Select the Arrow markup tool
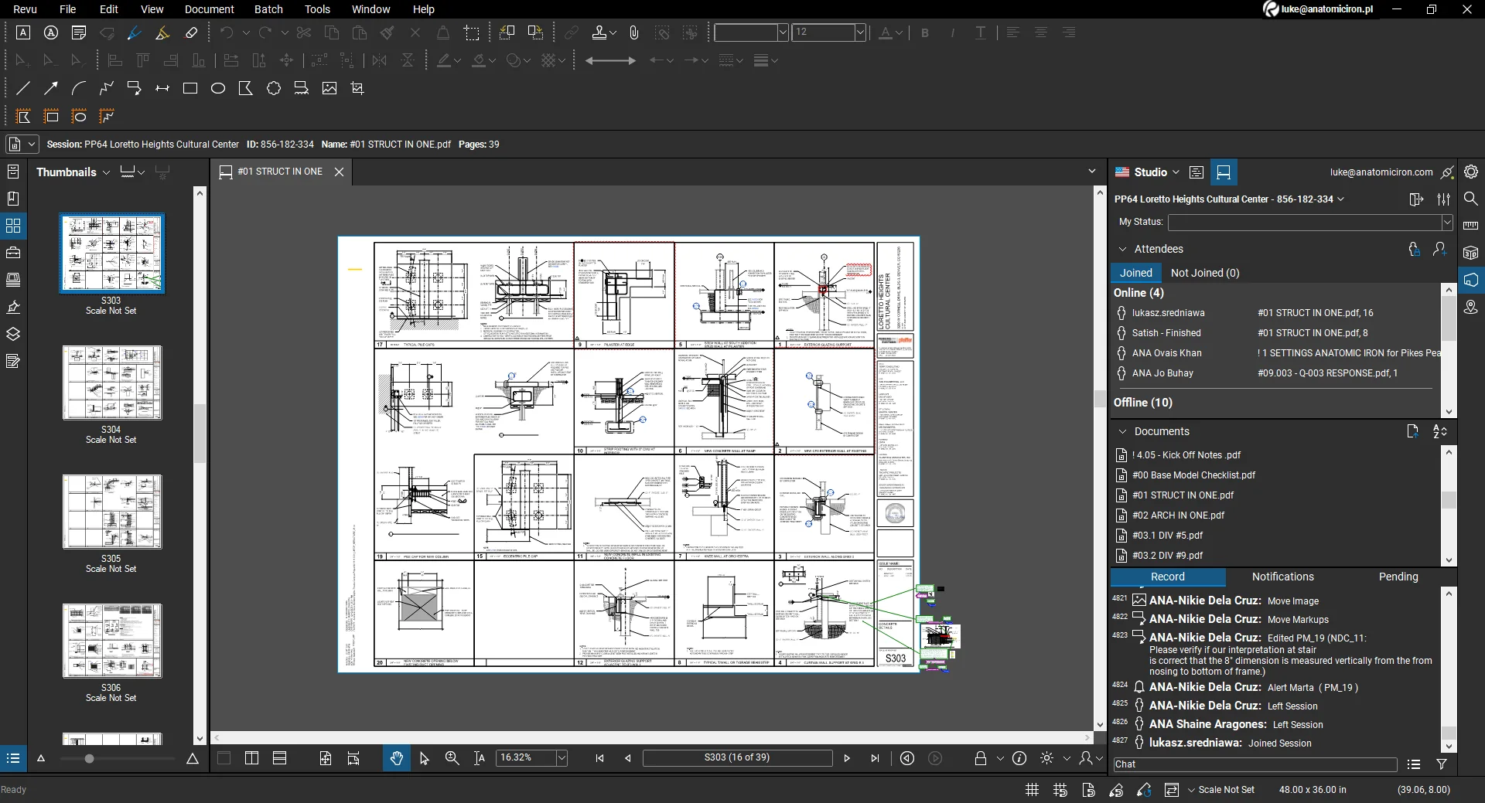Viewport: 1485px width, 803px height. [x=51, y=88]
